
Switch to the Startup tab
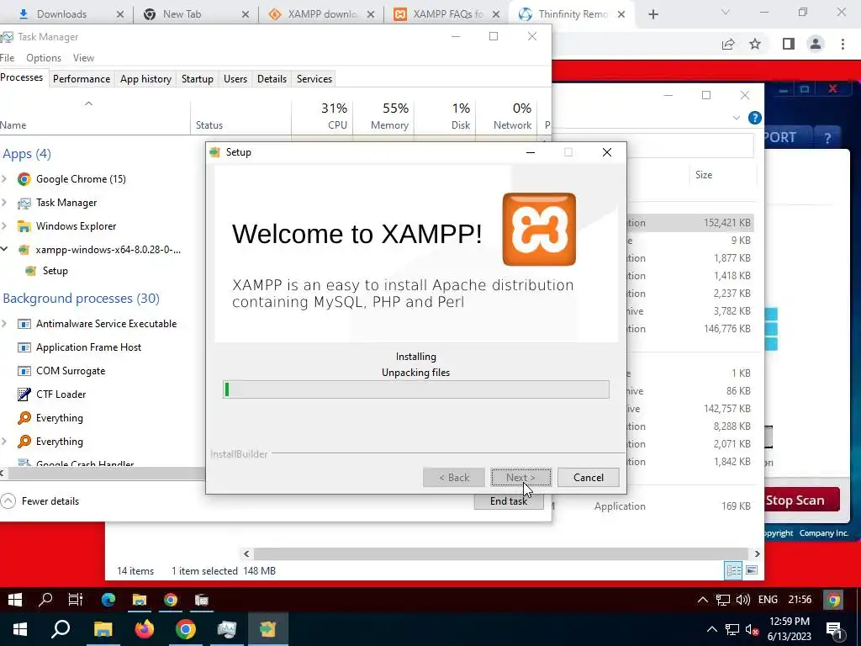coord(197,79)
